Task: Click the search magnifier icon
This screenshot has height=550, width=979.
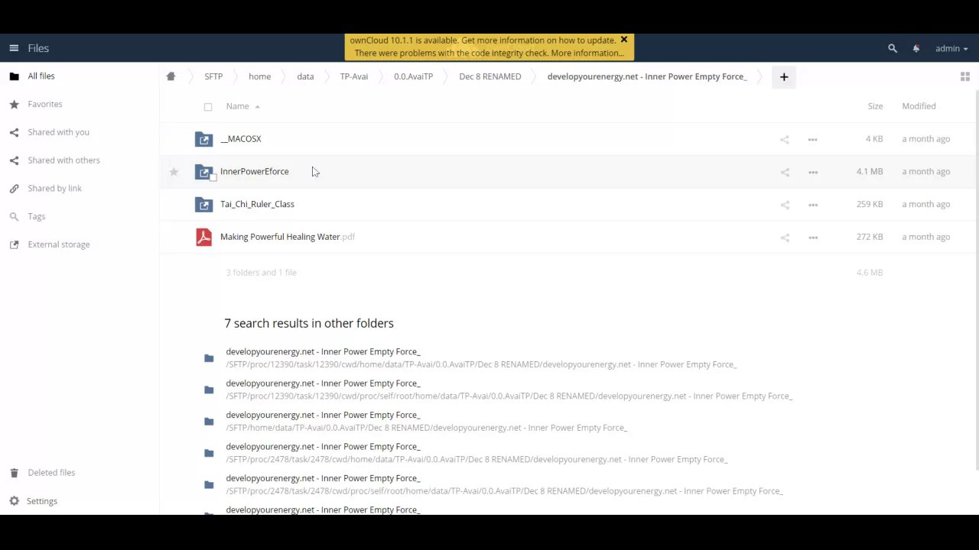Action: pos(892,48)
